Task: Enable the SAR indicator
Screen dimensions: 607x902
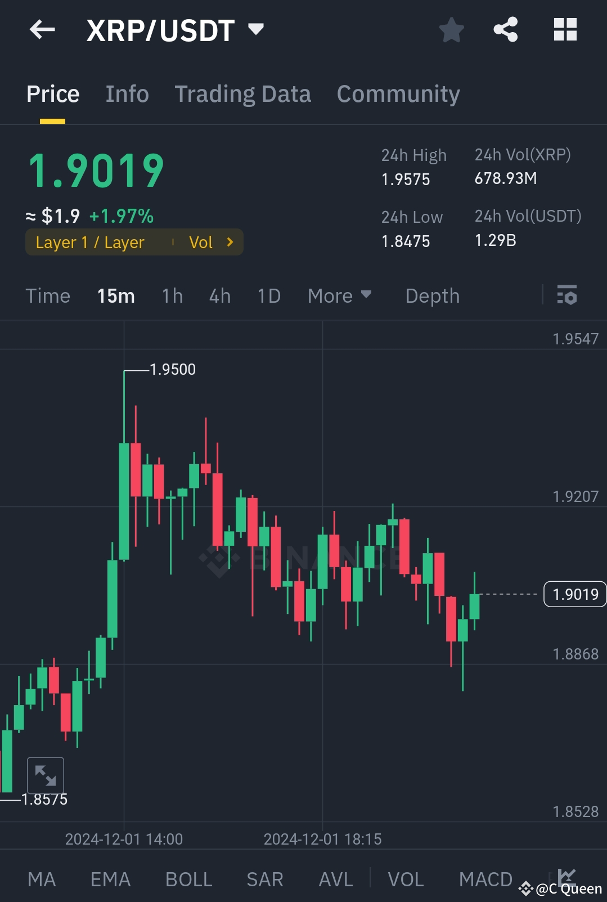Action: point(264,878)
